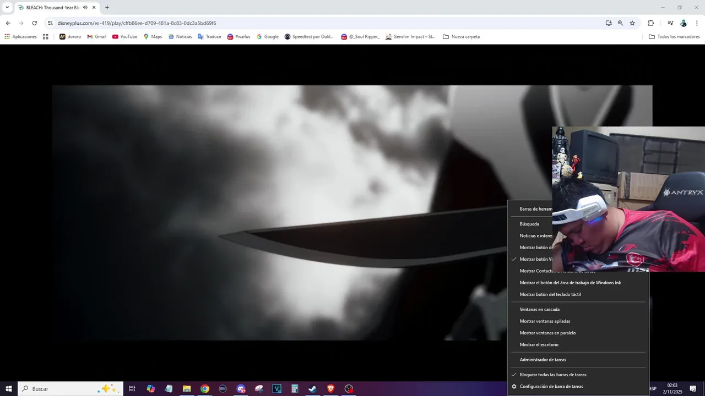This screenshot has width=705, height=396.
Task: Open Todos los marcadores folder
Action: pos(674,37)
